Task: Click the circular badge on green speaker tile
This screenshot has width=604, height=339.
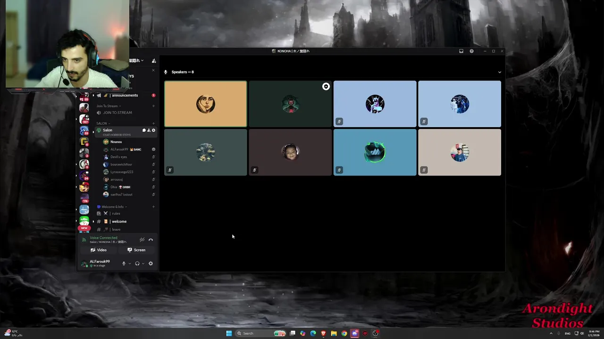Action: pyautogui.click(x=326, y=87)
